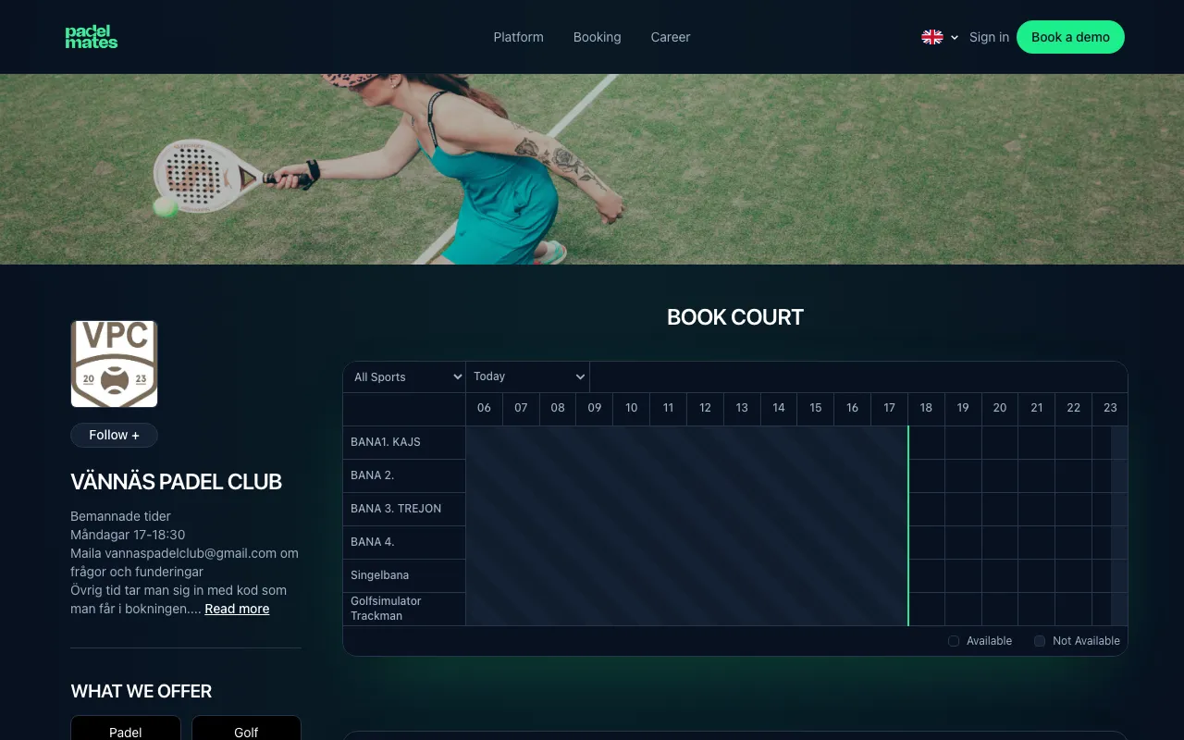Open the UK flag language selector

click(940, 37)
